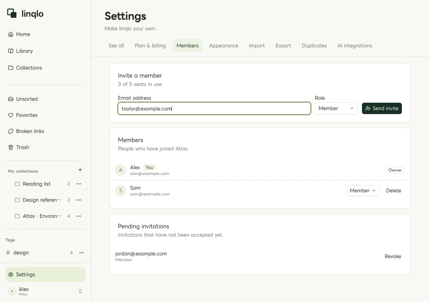Viewport: 429px width, 302px height.
Task: Click the Settings page heading
Action: [125, 16]
